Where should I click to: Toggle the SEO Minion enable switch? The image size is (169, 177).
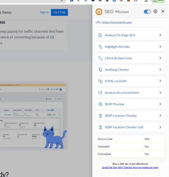(x=147, y=12)
